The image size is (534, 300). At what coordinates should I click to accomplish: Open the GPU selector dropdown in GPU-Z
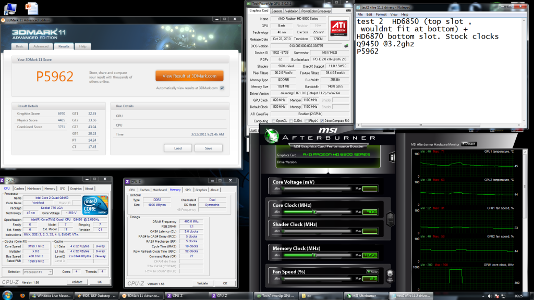(254, 131)
